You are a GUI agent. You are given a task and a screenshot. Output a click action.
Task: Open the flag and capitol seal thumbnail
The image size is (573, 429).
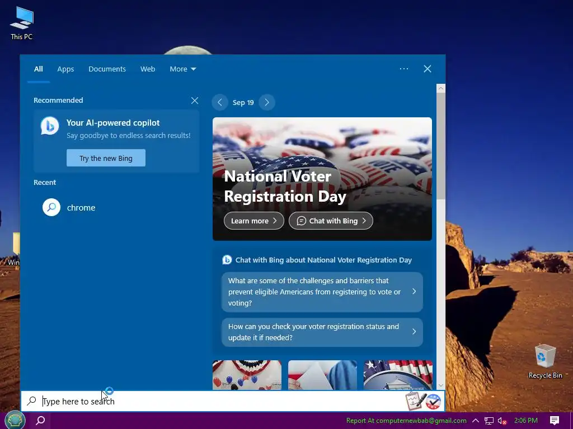398,375
